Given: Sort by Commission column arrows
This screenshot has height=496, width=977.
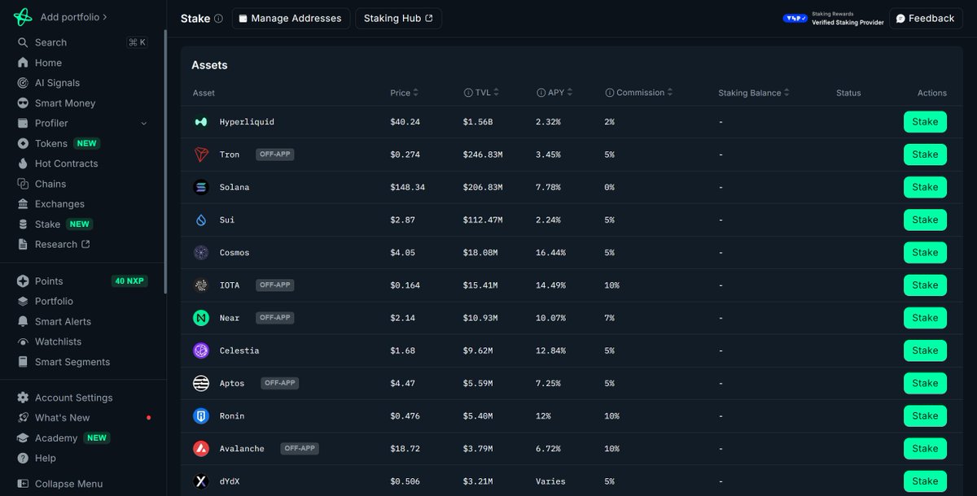Looking at the screenshot, I should 671,93.
